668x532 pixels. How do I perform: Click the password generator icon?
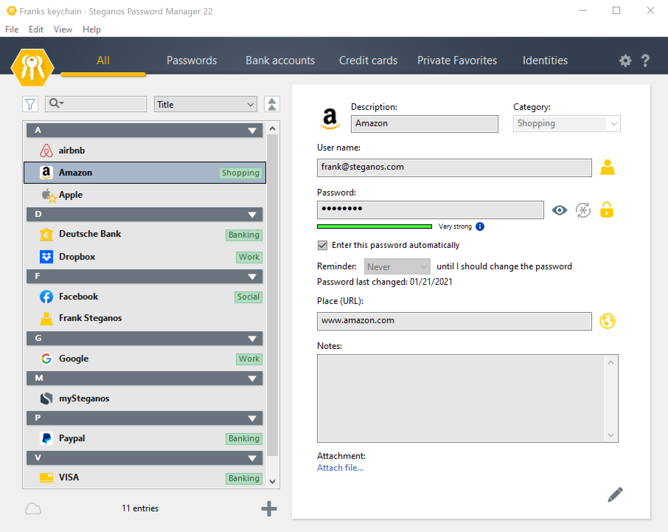[583, 210]
